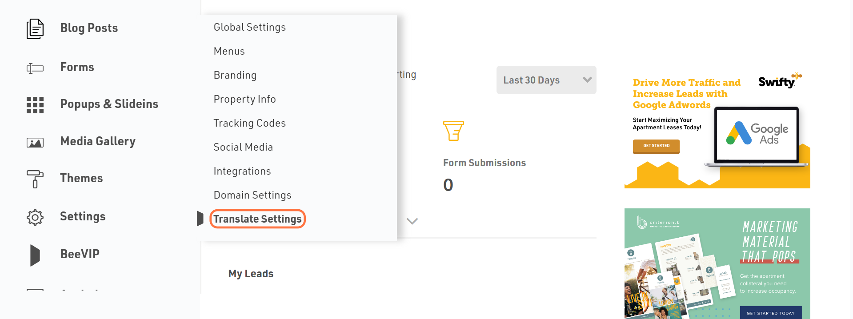Click the orange Get Started ad button

[656, 146]
